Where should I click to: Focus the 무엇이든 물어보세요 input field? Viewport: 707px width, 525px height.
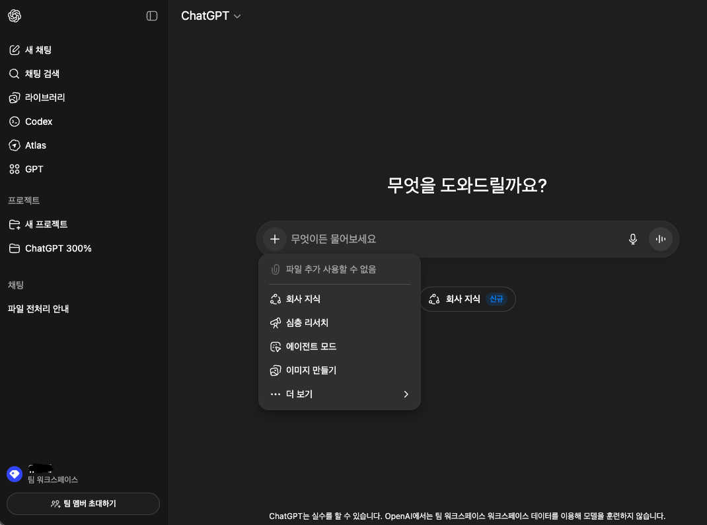click(x=455, y=239)
